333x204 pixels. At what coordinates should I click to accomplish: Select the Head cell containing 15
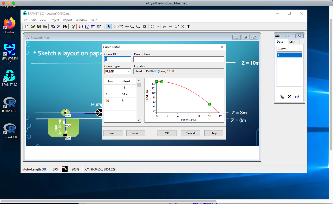coord(128,88)
